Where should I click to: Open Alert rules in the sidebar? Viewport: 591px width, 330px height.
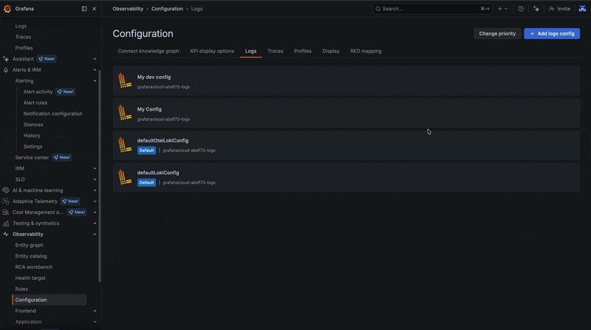35,103
